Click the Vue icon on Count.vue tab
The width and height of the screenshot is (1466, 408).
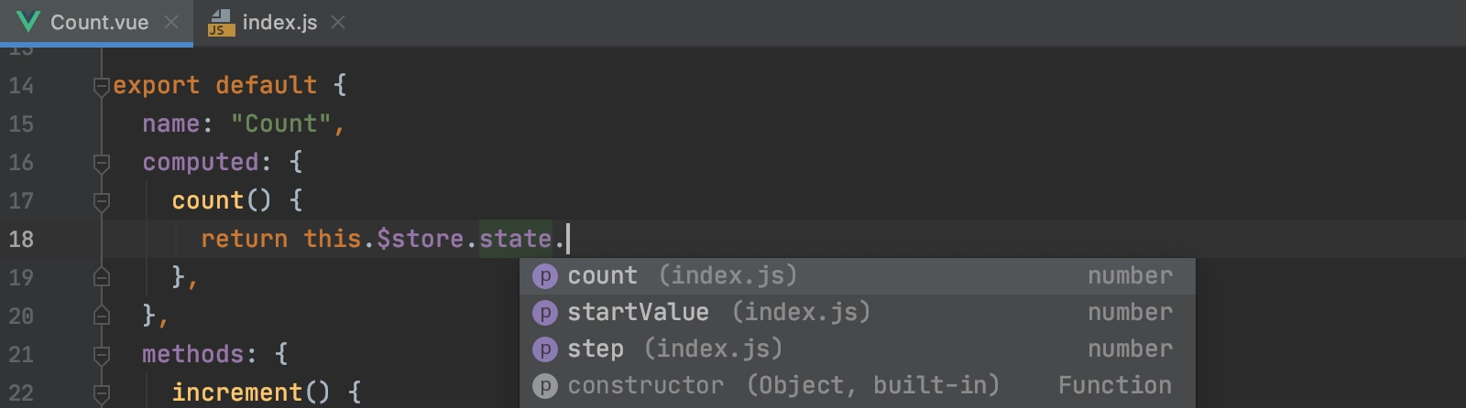coord(28,22)
